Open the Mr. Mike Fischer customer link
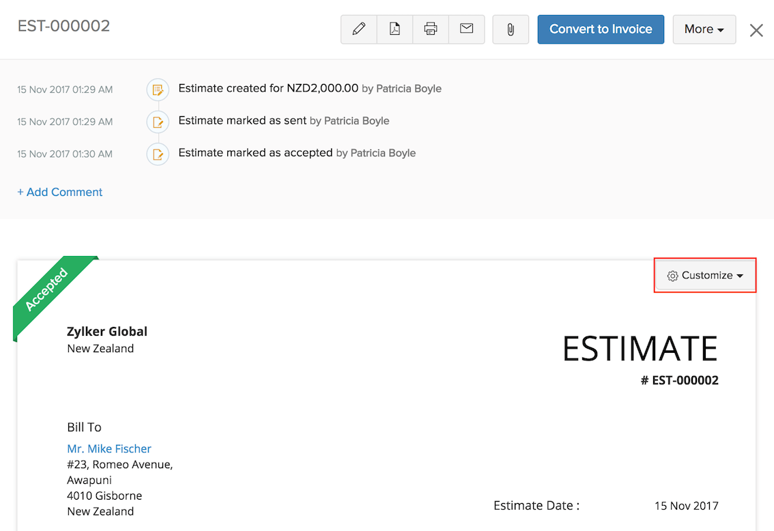The width and height of the screenshot is (774, 531). (109, 448)
